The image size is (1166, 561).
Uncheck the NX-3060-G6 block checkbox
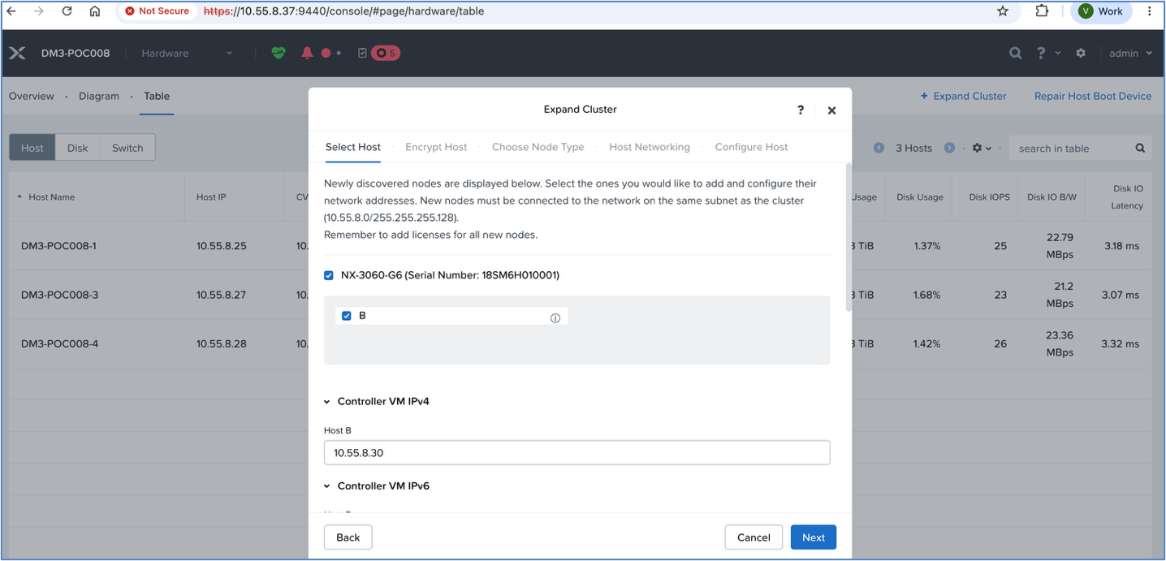click(x=329, y=275)
